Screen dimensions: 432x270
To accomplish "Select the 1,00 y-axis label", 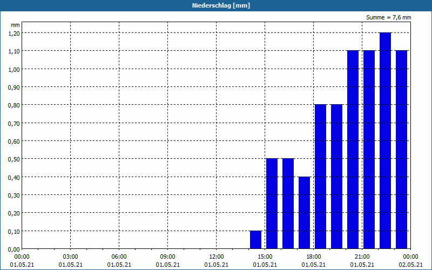I will (14, 69).
